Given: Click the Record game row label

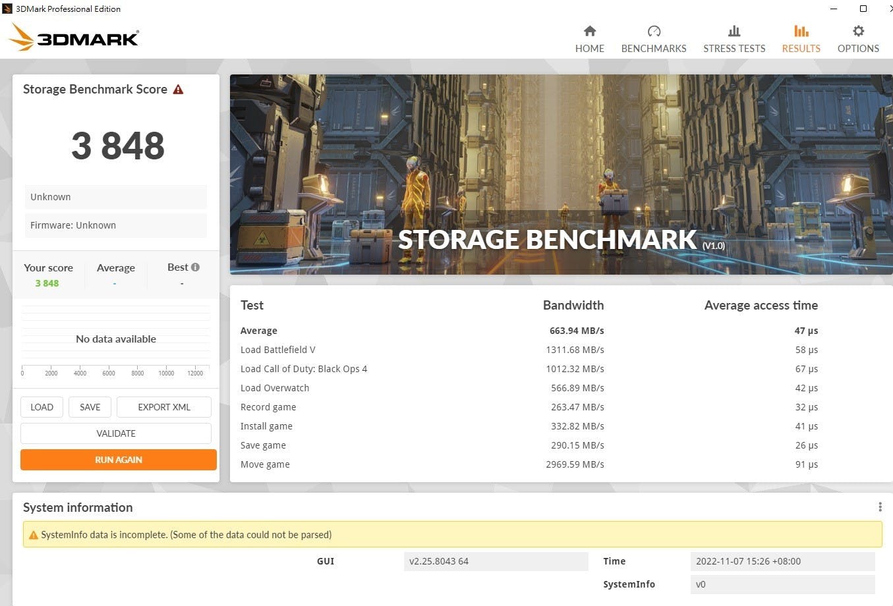Looking at the screenshot, I should [268, 407].
